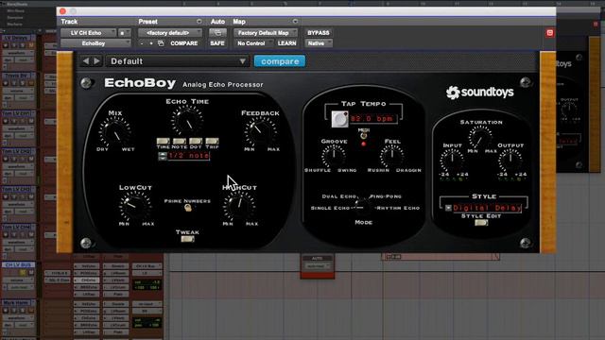605x340 pixels.
Task: Click the 1/2 note value display
Action: [189, 156]
